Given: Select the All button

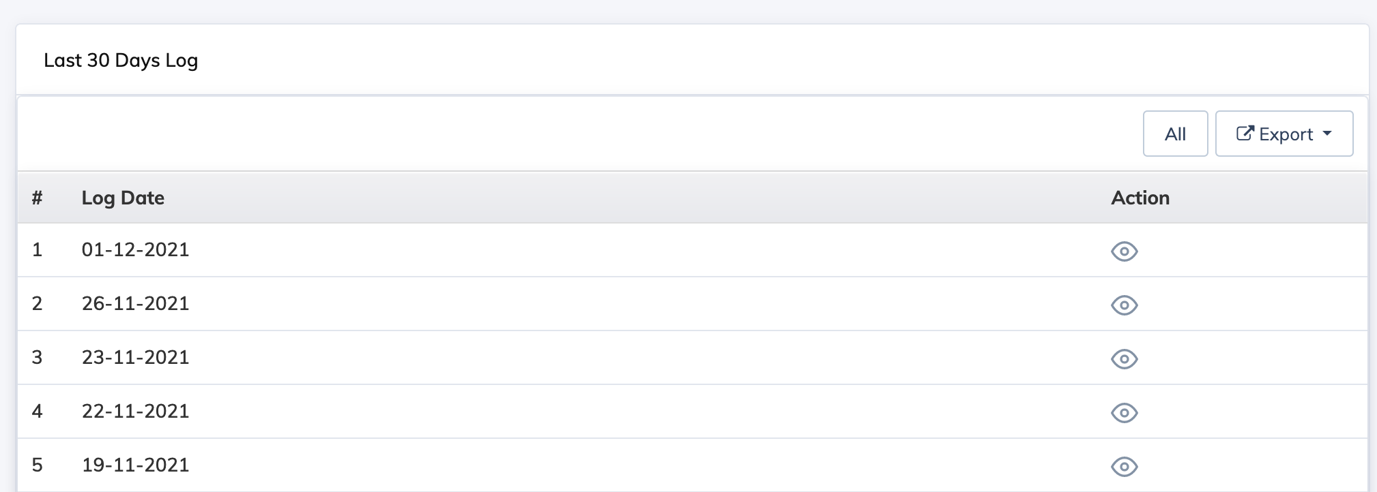Looking at the screenshot, I should 1175,134.
